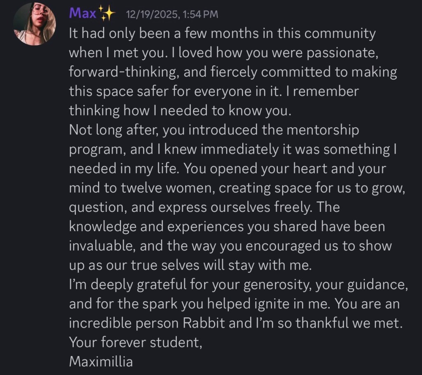The height and width of the screenshot is (375, 422).
Task: Click the line beginning "Not long after"
Action: coord(214,130)
